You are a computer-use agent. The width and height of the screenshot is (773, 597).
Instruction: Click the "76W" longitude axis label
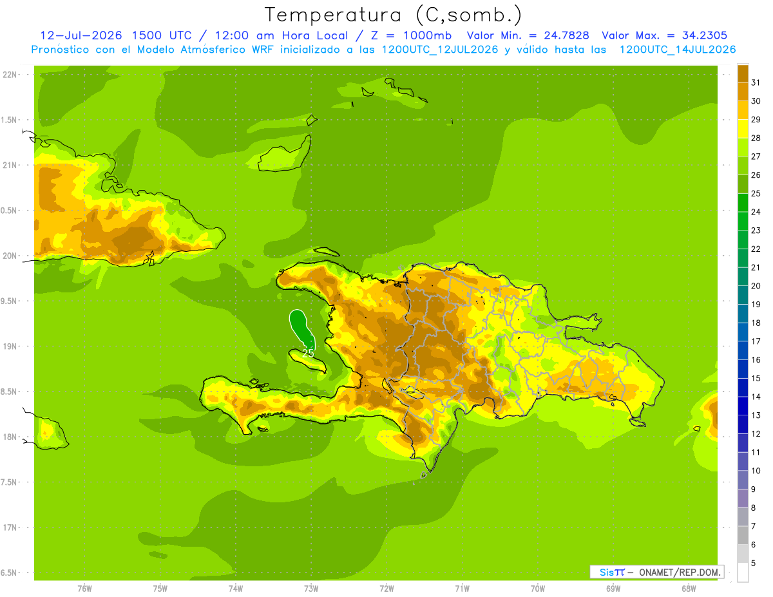coord(84,589)
